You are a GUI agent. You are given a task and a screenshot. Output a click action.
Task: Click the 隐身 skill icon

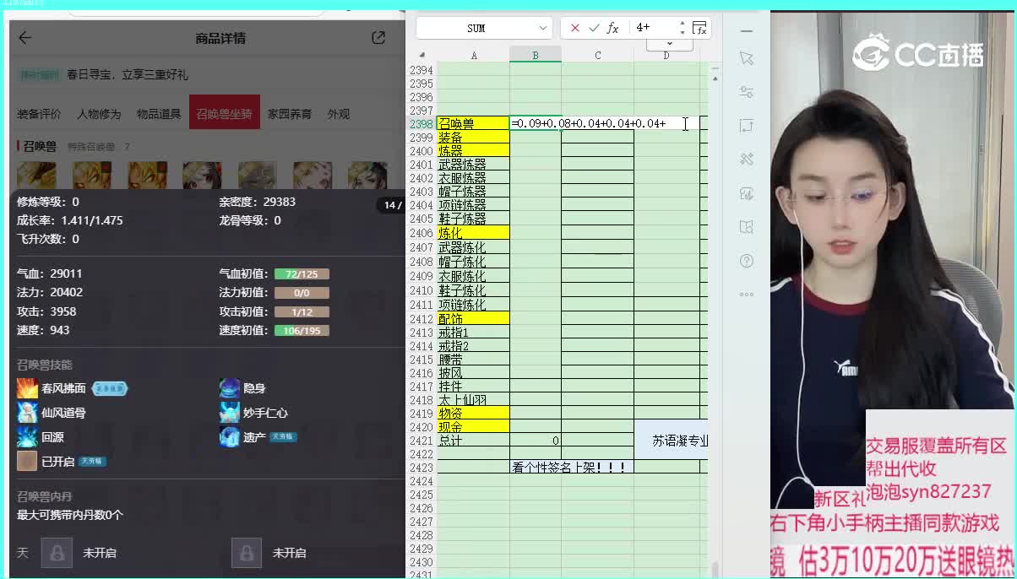[230, 388]
